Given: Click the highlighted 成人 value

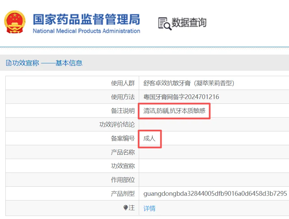Looking at the screenshot, I should coord(150,139).
